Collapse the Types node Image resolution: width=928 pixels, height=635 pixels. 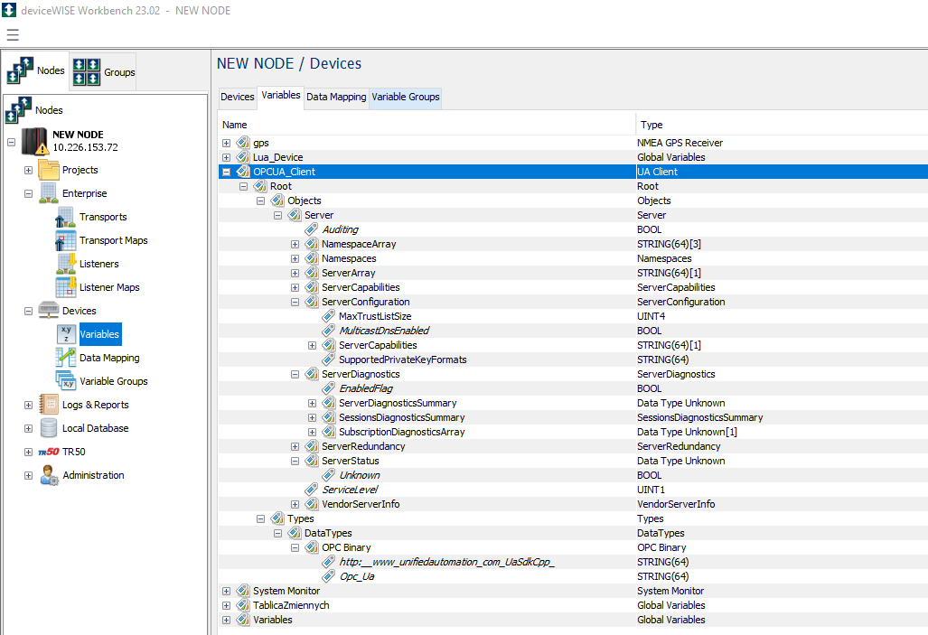260,519
